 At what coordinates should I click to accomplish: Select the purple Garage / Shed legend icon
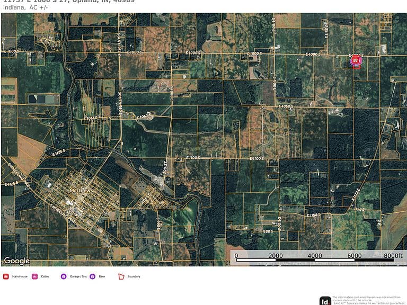[64, 276]
